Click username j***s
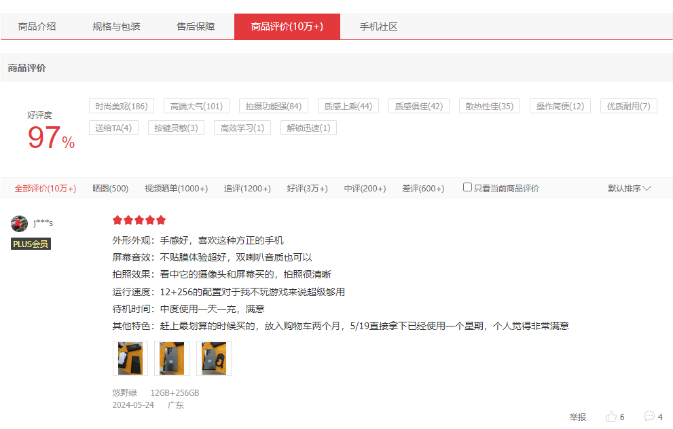Viewport: 673px width, 429px height. [x=43, y=223]
